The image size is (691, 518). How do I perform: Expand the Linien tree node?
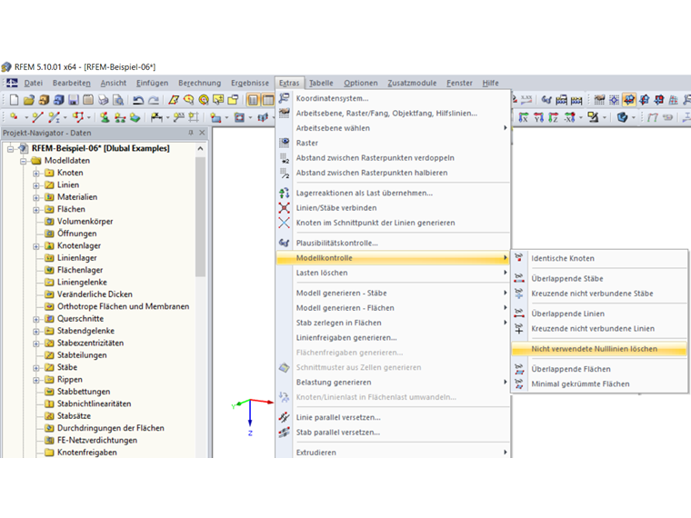pyautogui.click(x=36, y=185)
